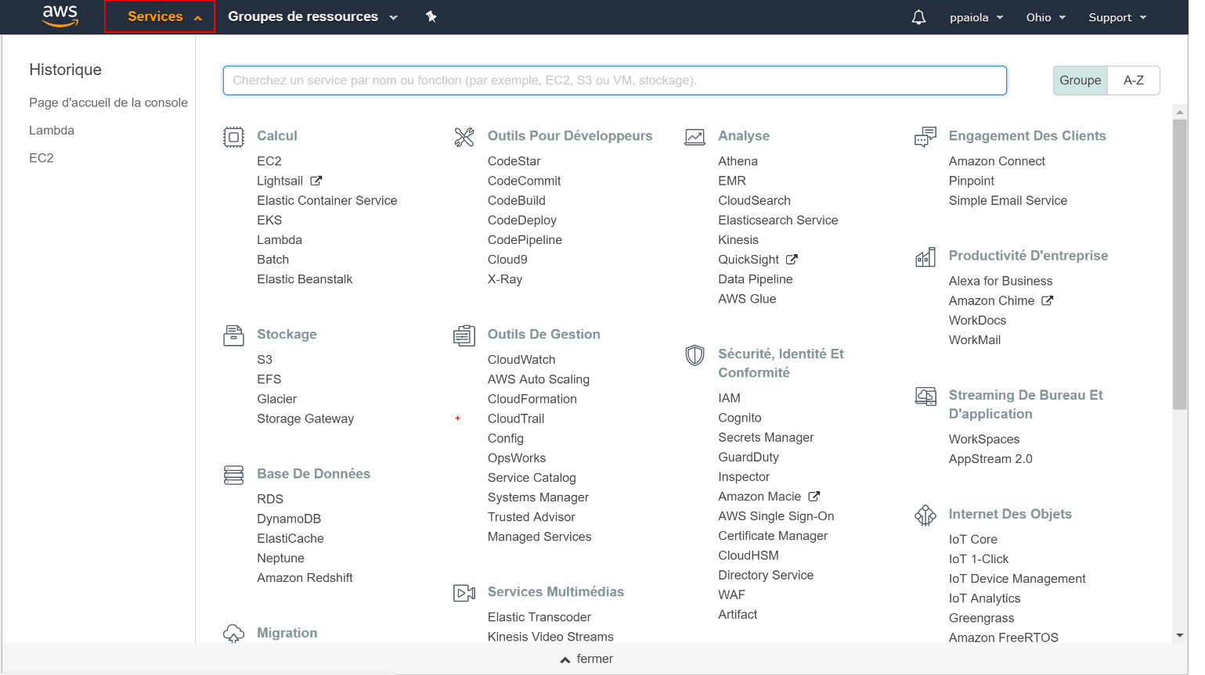Open the Support dropdown
The height and width of the screenshot is (675, 1205).
click(x=1117, y=17)
